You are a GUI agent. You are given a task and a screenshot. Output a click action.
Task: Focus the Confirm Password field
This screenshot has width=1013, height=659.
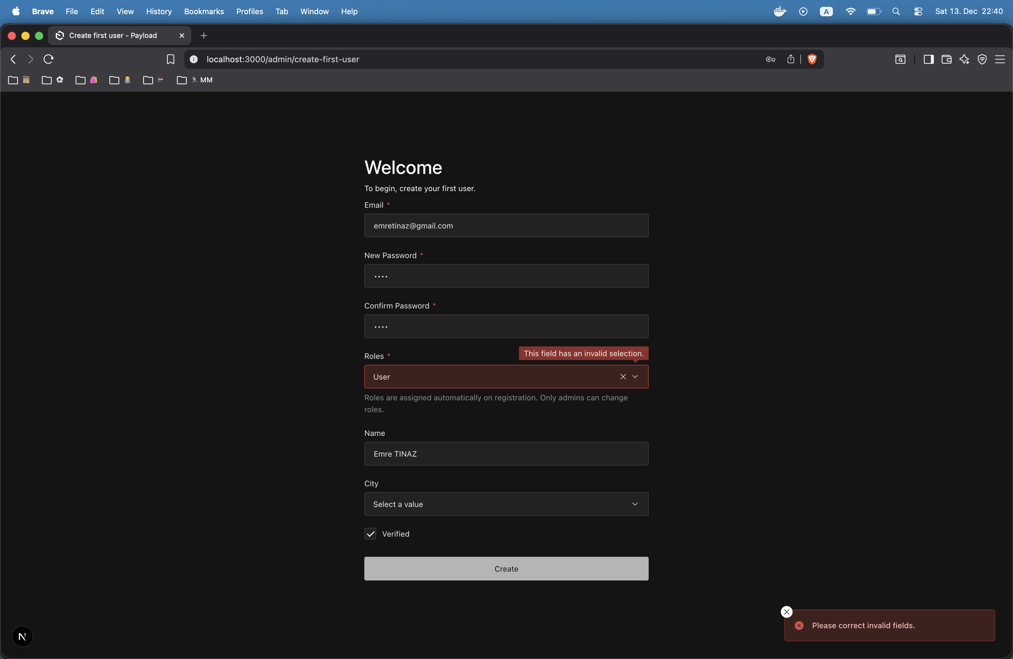pos(506,327)
